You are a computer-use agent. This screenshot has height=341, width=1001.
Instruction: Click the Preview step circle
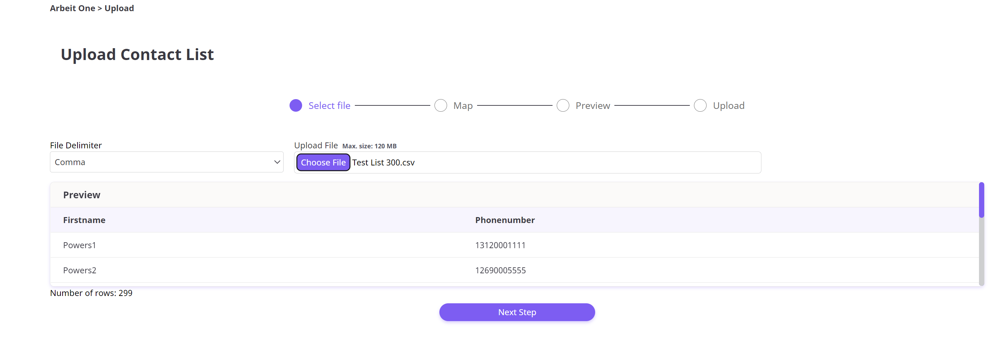563,106
